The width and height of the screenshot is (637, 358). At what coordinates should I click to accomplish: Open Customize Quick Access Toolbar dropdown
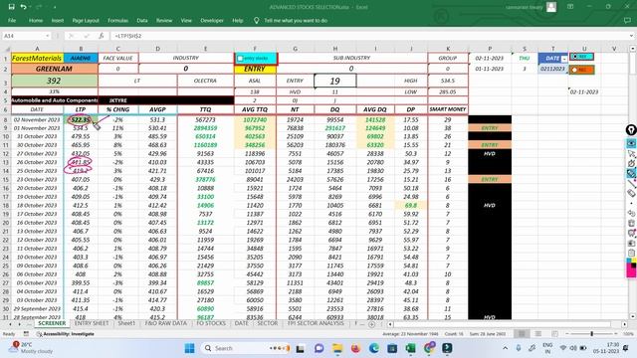[55, 7]
